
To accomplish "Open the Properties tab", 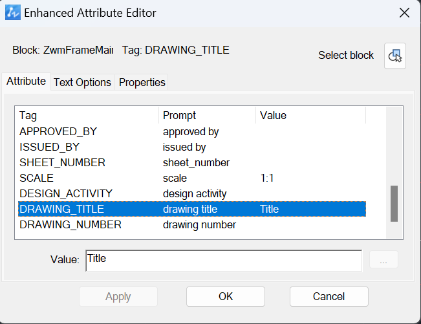I will point(142,82).
